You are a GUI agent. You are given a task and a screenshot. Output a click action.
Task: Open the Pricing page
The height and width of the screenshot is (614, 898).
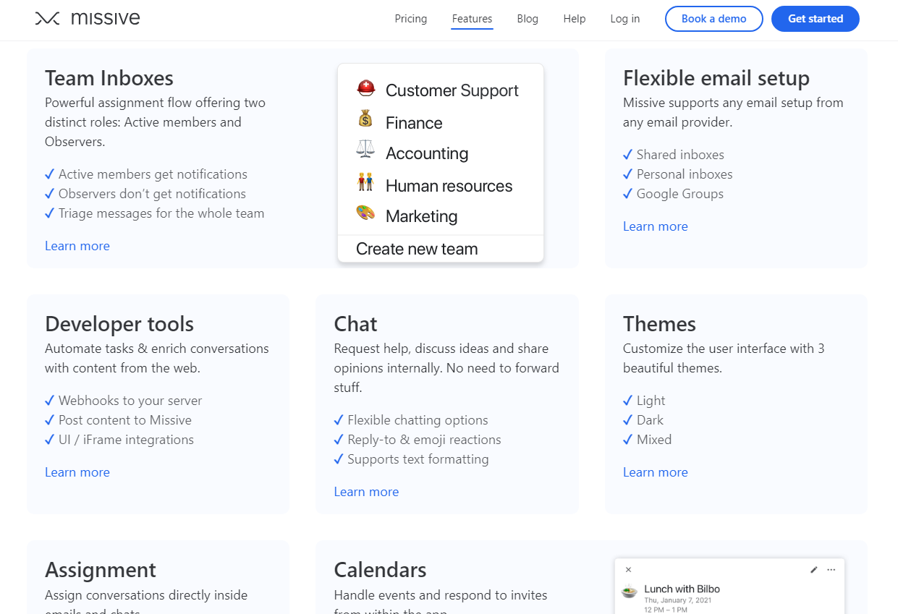(411, 19)
